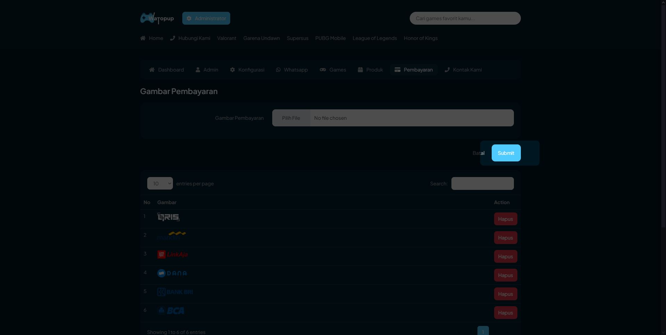Delete QRIS image with Hapus
This screenshot has width=666, height=335.
point(506,219)
